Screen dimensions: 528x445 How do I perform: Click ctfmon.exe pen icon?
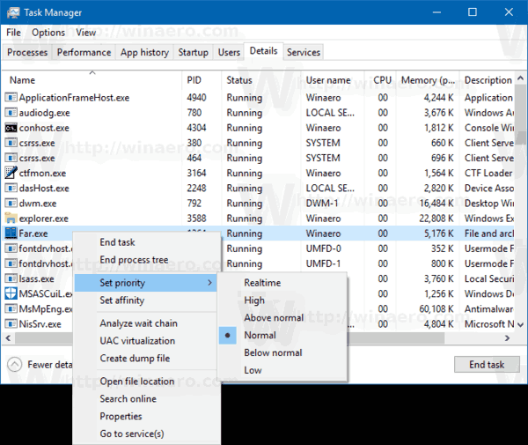point(11,173)
